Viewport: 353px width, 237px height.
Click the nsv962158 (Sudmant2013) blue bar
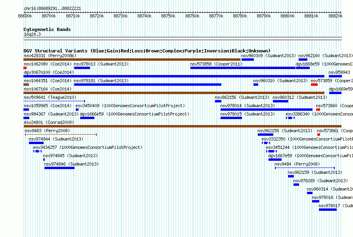click(266, 135)
